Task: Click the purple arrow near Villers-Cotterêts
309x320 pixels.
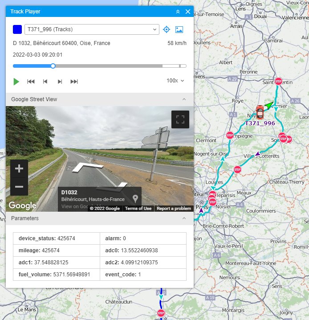Action: pyautogui.click(x=258, y=154)
